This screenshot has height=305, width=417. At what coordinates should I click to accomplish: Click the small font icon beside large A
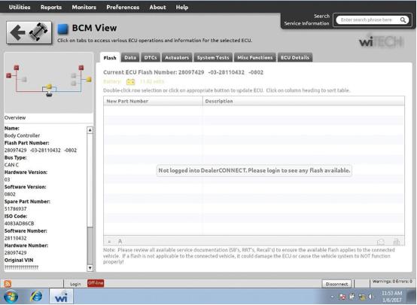click(109, 242)
